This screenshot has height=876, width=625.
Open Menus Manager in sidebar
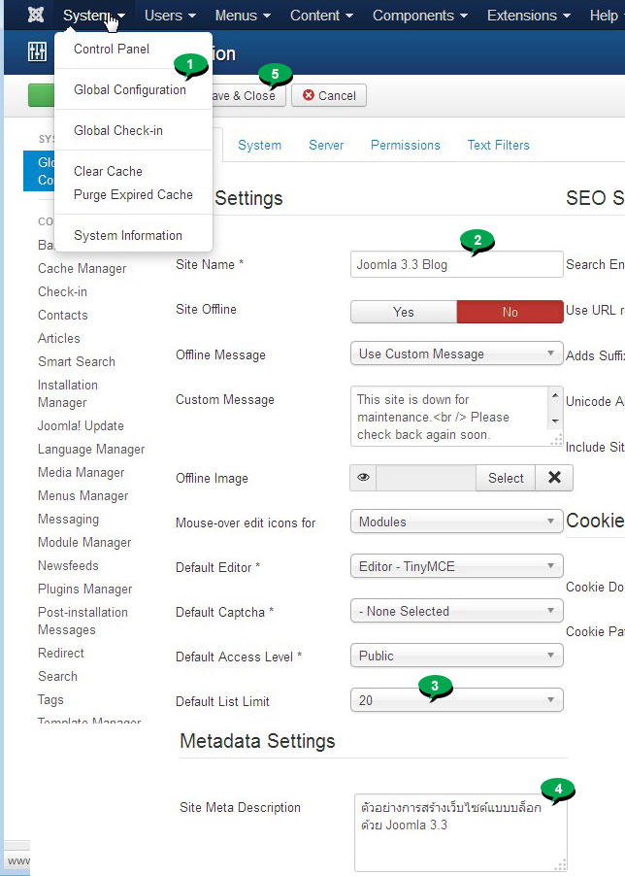coord(82,496)
